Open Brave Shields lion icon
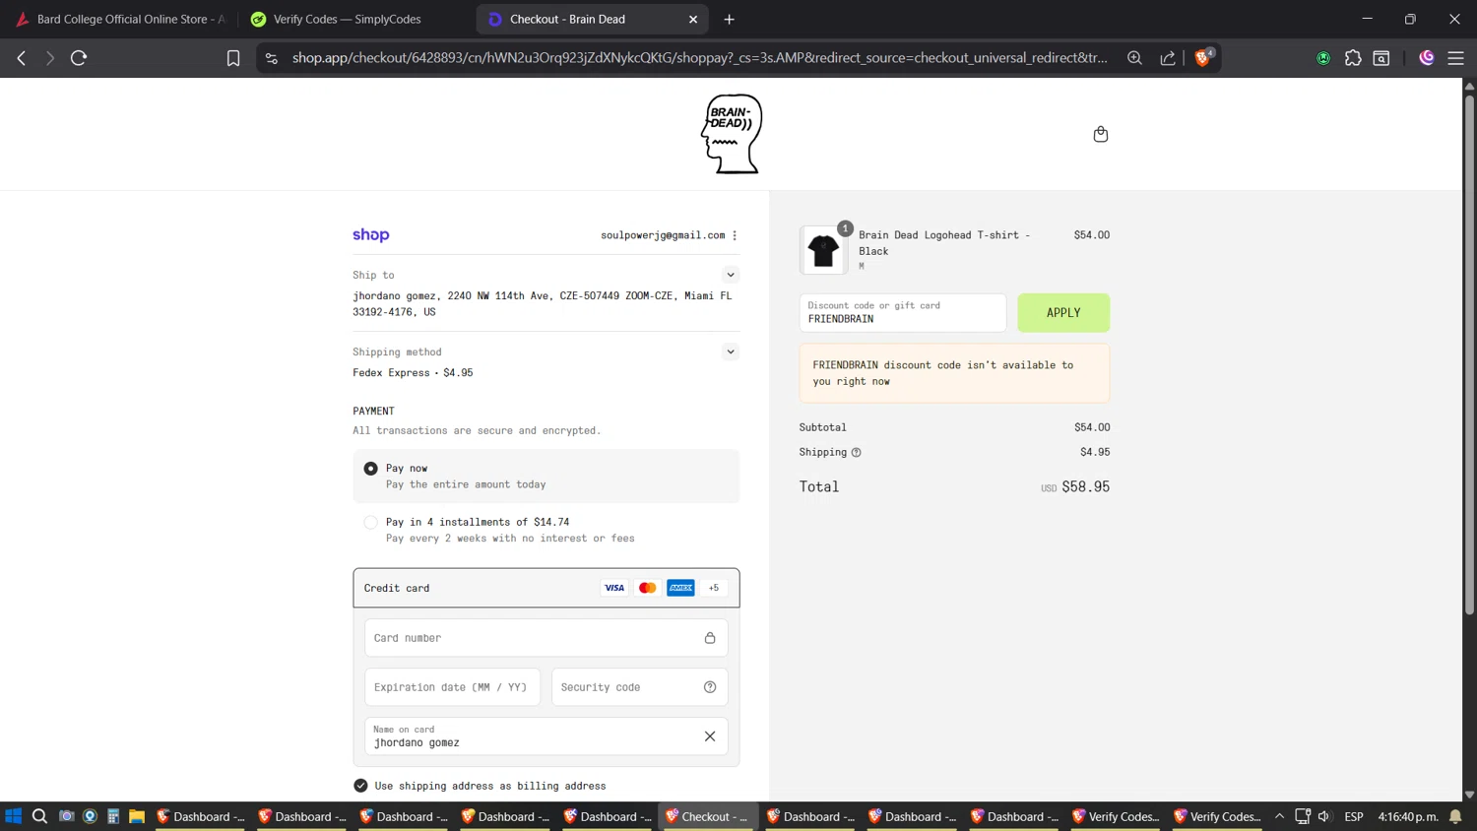The image size is (1477, 831). point(1202,58)
